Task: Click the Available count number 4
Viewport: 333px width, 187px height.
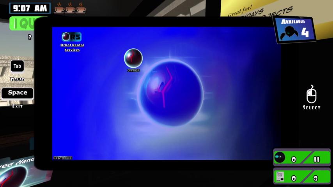Action: (305, 32)
